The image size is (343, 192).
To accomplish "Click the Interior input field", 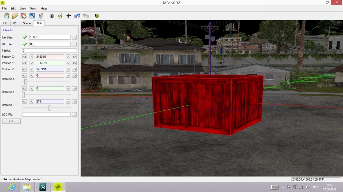I will [49, 50].
